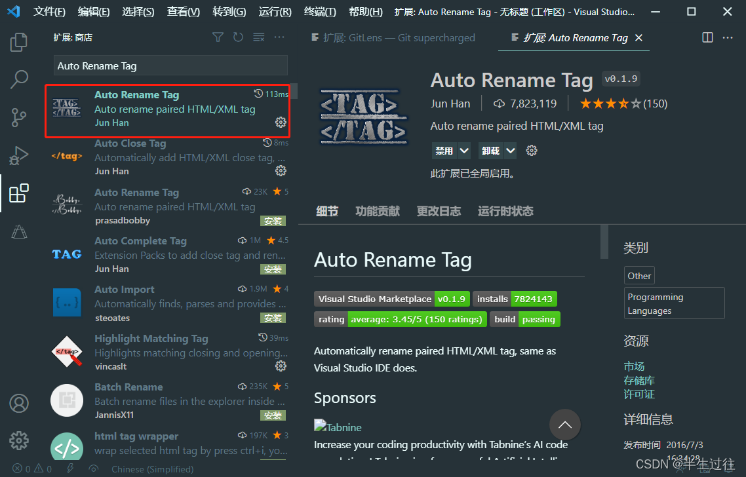Close the Auto Rename Tag tab

coord(639,37)
